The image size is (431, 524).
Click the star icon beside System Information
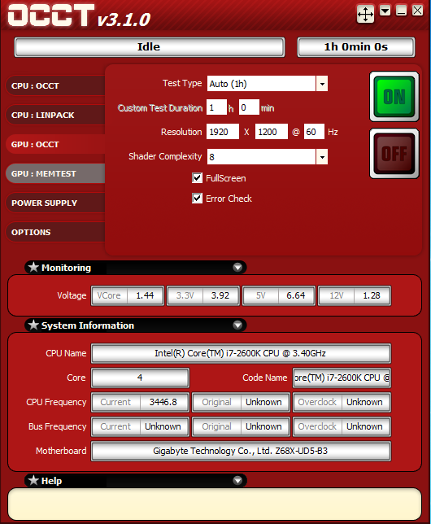pos(33,325)
